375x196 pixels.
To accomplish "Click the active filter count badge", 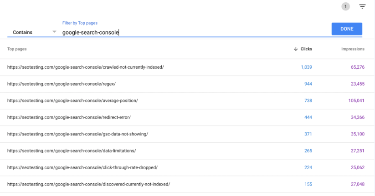I will point(345,6).
